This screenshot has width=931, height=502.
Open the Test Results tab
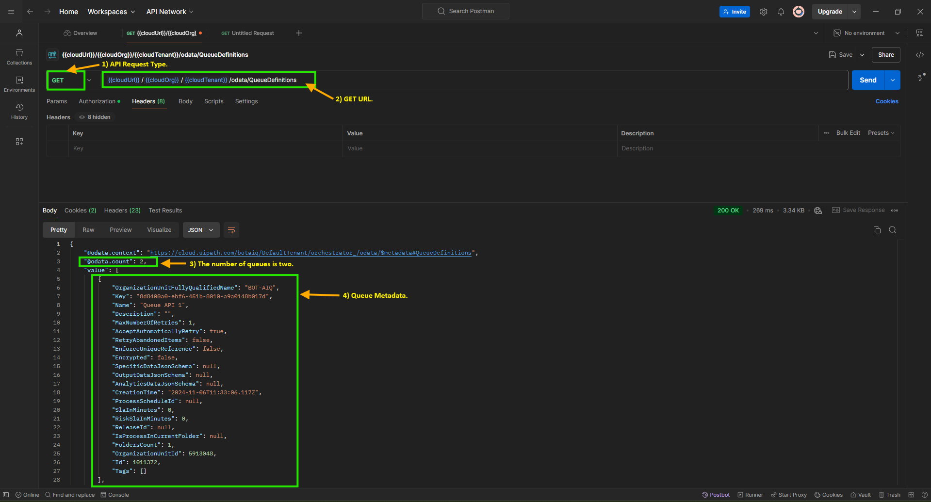(x=165, y=211)
